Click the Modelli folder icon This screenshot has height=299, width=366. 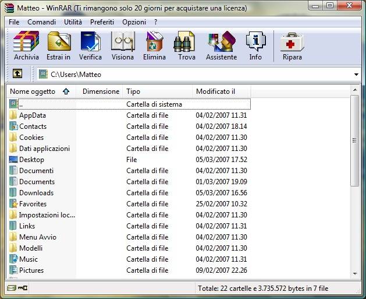[x=13, y=248]
